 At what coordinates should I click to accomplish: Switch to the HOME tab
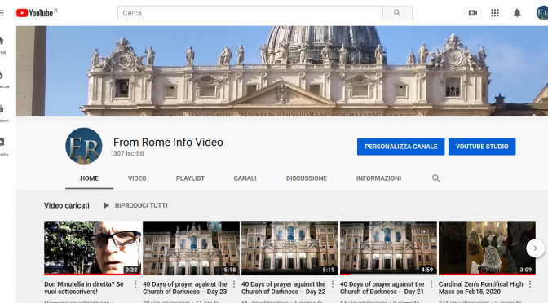[x=89, y=178]
